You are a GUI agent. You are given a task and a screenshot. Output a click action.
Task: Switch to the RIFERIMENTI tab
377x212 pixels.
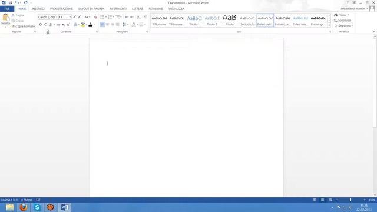pyautogui.click(x=118, y=9)
